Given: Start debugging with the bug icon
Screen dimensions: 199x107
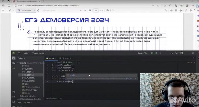Looking at the screenshot, I should [156, 53].
